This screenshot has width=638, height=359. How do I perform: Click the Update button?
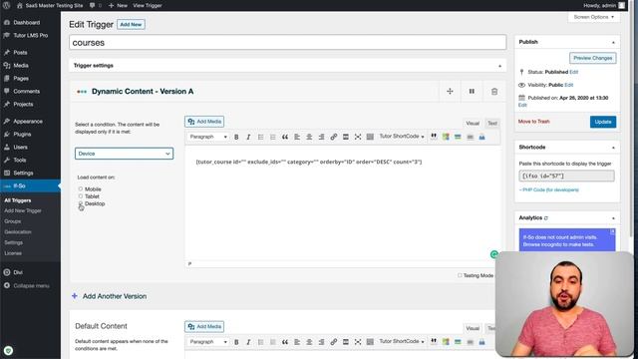click(x=603, y=122)
